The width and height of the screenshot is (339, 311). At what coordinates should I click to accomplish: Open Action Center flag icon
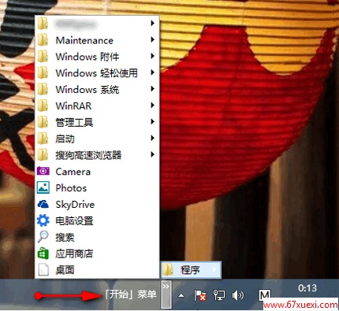(x=199, y=295)
